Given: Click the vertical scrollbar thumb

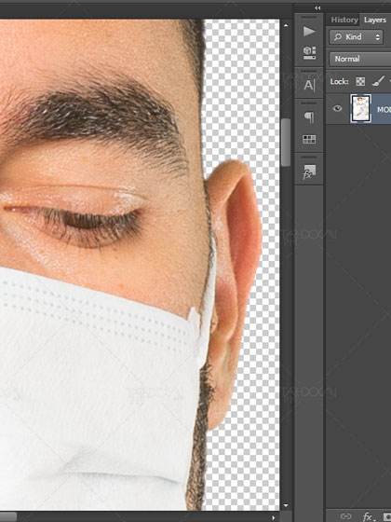Looking at the screenshot, I should (286, 143).
